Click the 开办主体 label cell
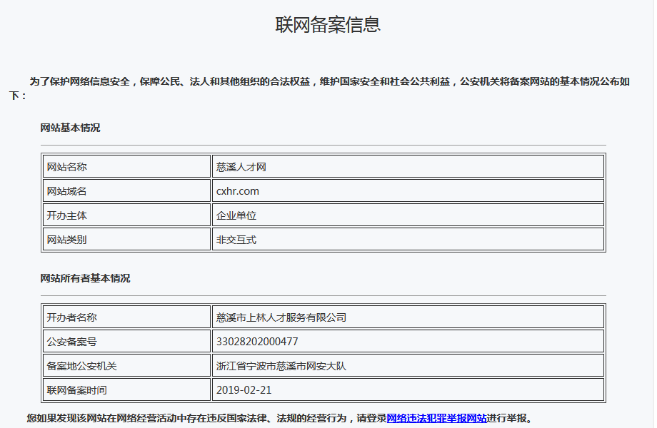 pyautogui.click(x=126, y=215)
